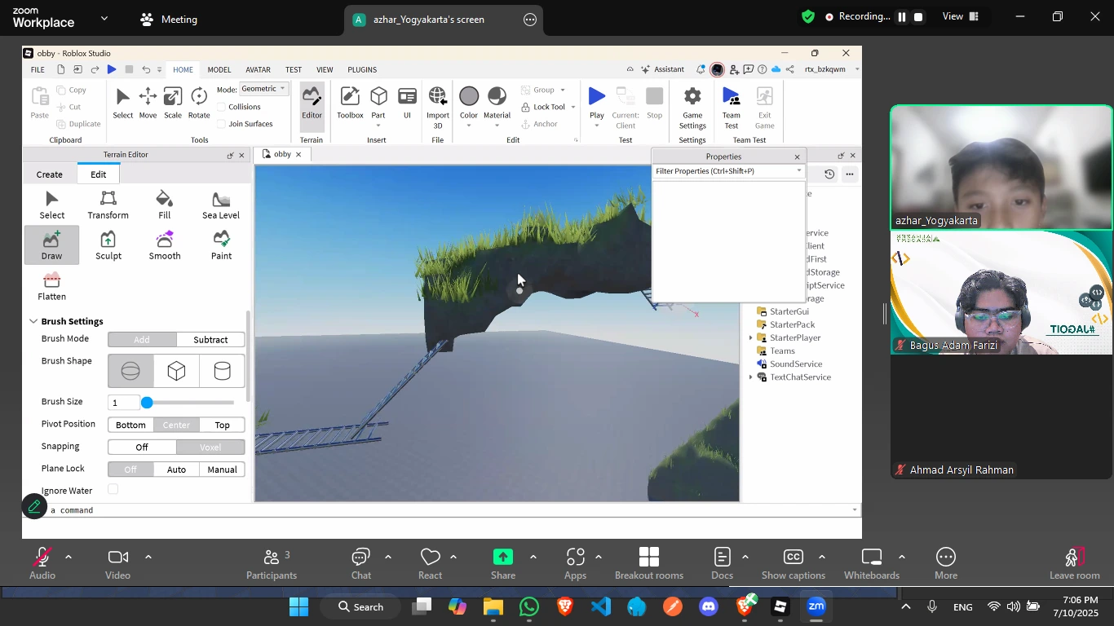
Task: Click the Brush Size slider handle
Action: (x=147, y=403)
